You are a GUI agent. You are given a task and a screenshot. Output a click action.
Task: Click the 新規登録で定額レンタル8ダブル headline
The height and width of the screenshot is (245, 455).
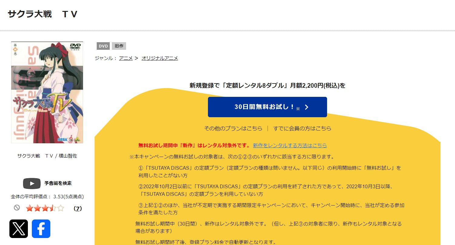click(267, 86)
